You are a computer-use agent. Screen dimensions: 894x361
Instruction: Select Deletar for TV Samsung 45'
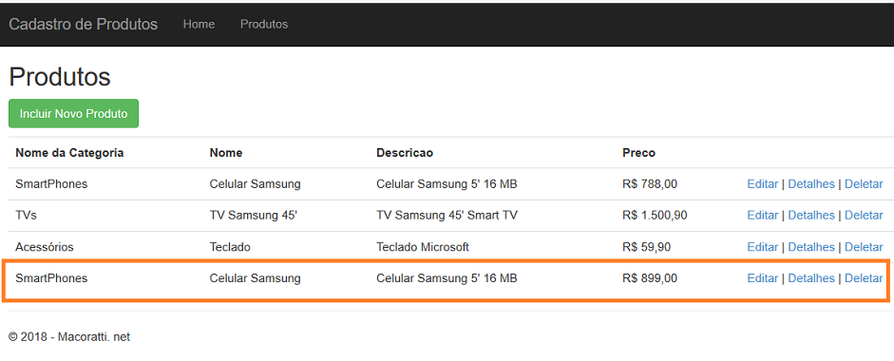point(864,216)
